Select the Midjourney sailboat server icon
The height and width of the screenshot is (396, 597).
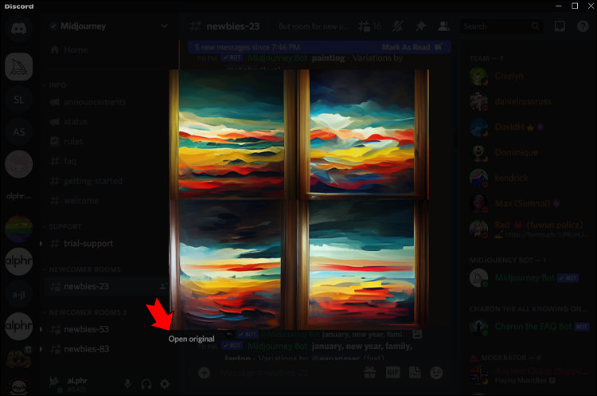click(18, 68)
